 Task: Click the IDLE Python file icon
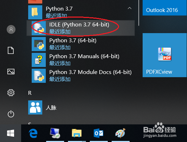39,28
